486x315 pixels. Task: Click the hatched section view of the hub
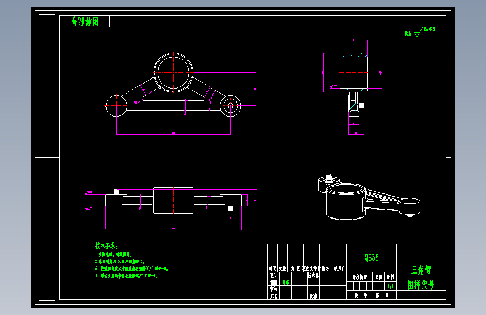354,72
